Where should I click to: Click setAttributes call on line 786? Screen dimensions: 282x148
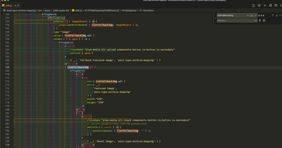(x=102, y=131)
